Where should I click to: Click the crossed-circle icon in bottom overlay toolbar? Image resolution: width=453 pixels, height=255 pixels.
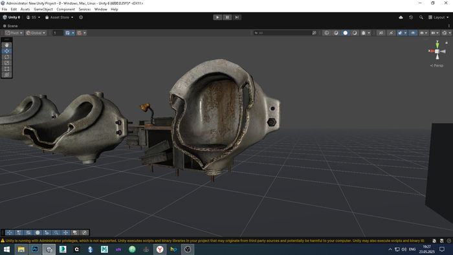[x=84, y=232]
